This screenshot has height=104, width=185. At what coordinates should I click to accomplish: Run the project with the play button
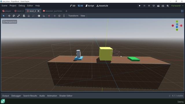coord(140,6)
